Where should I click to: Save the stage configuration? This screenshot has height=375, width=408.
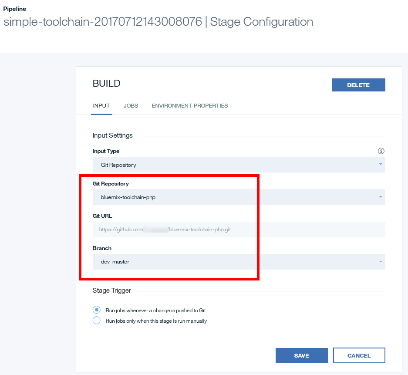tap(302, 355)
